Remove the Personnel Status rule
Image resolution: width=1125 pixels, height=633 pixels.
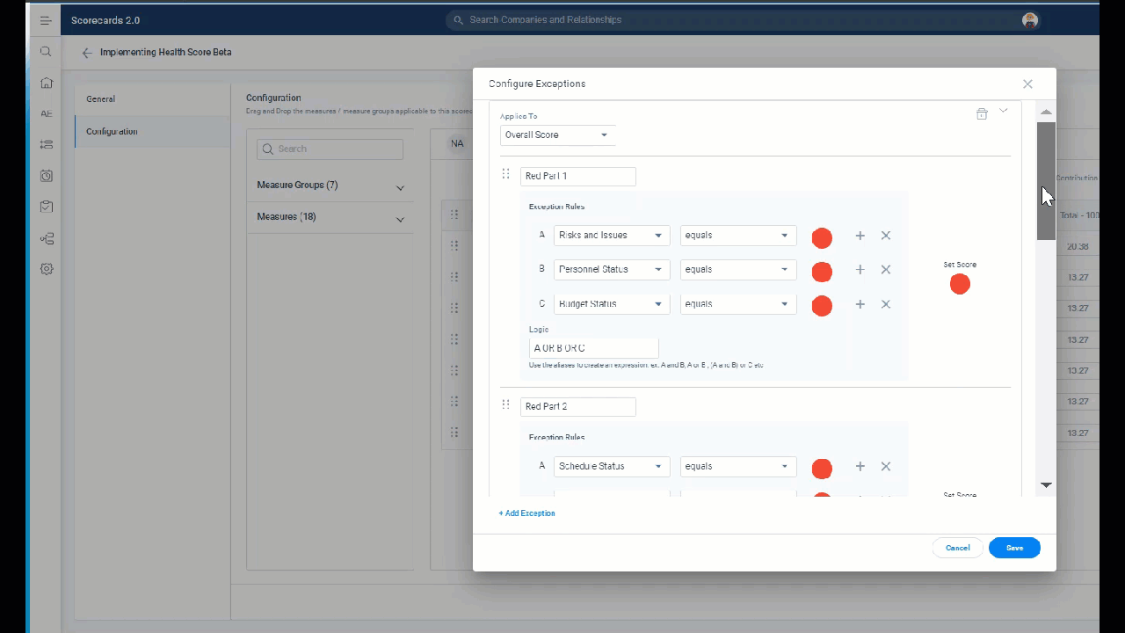tap(886, 270)
